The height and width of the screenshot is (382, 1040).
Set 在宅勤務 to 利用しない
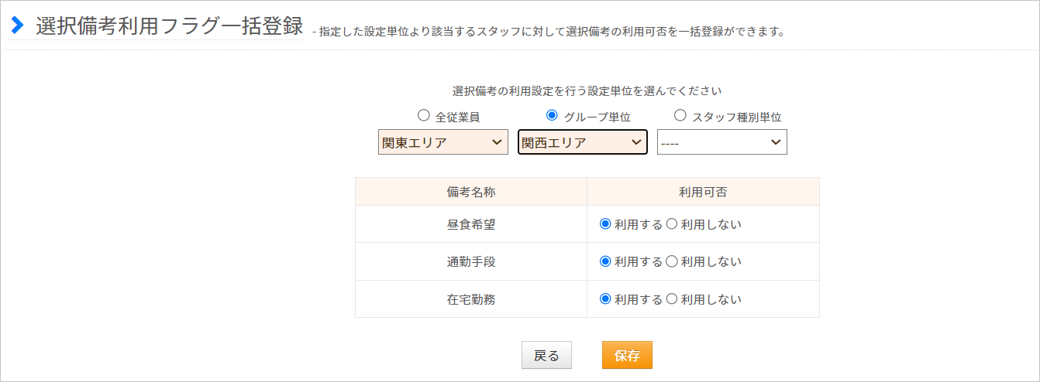pos(672,298)
